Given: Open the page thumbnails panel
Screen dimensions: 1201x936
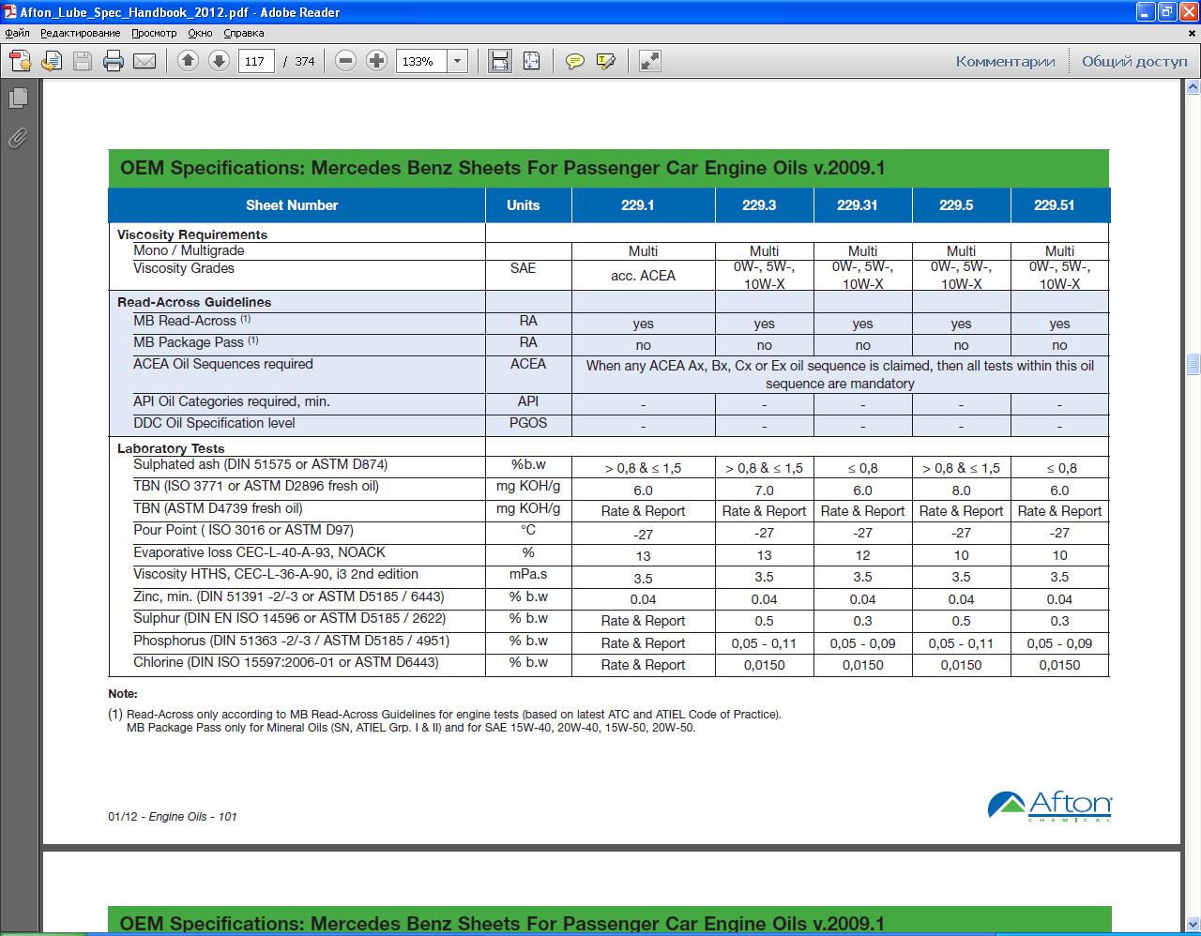Looking at the screenshot, I should coord(18,98).
